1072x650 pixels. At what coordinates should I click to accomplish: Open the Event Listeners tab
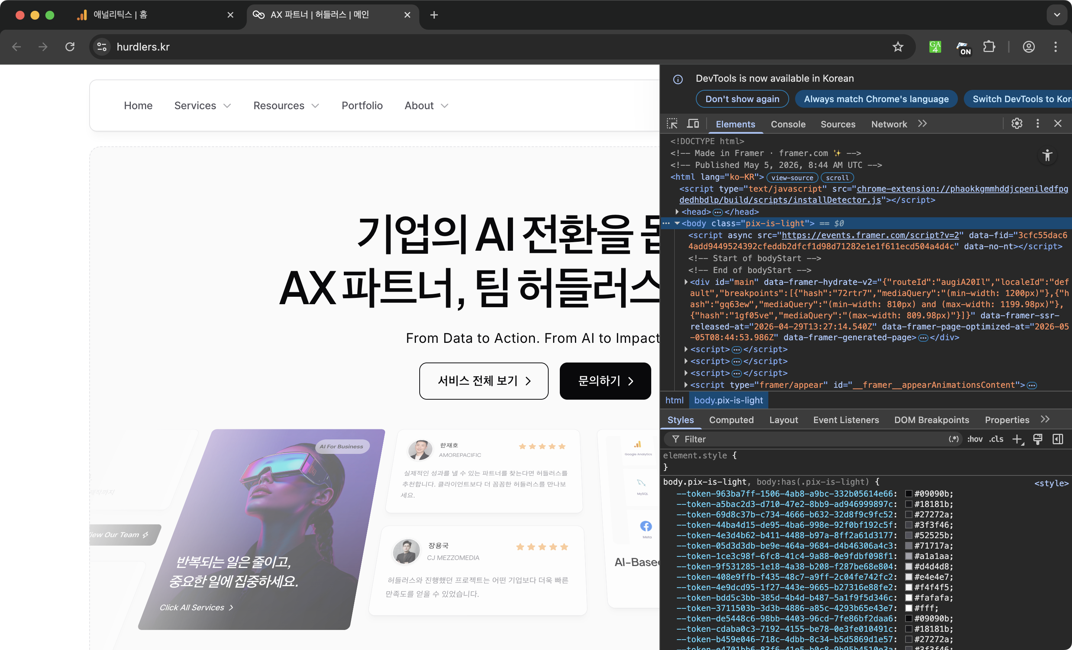[846, 420]
